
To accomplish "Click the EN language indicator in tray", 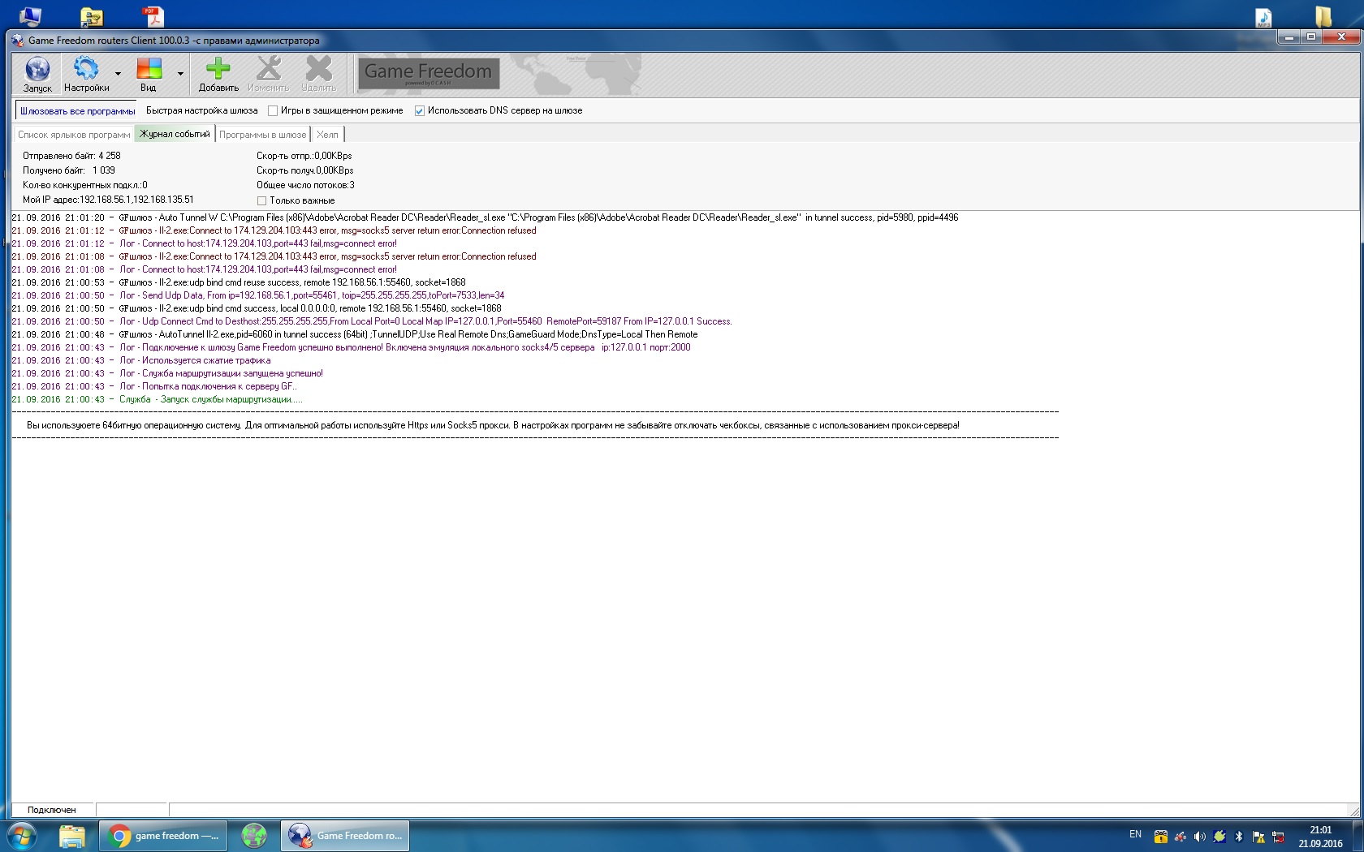I will click(x=1135, y=834).
